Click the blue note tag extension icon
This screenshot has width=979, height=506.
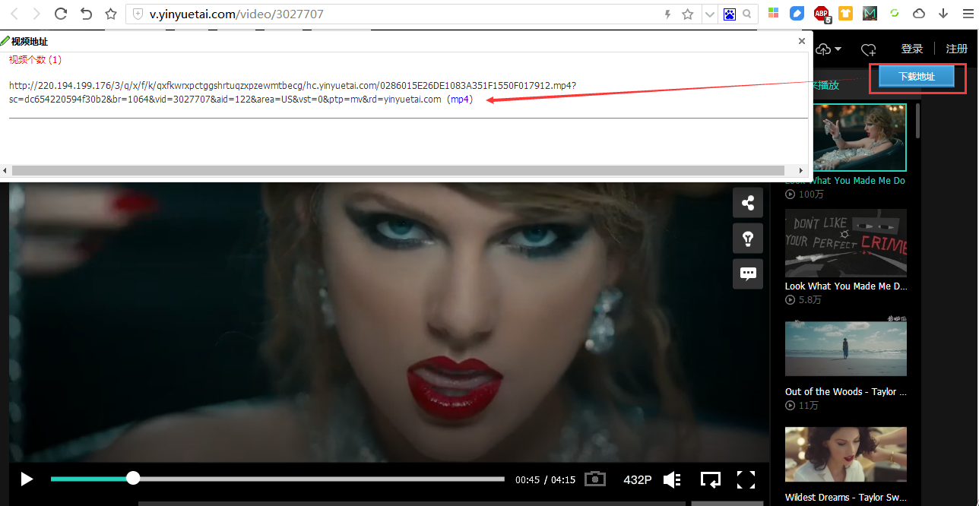click(797, 13)
